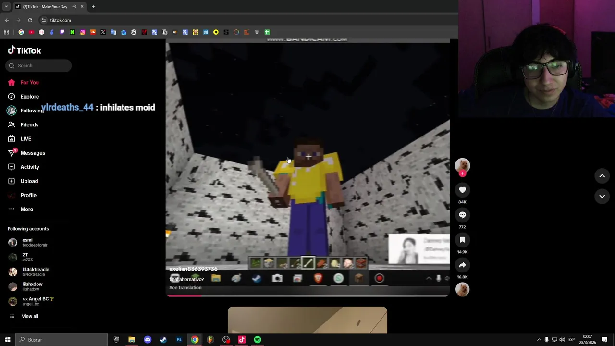Open the next video preview below
The image size is (615, 346).
coord(307,320)
